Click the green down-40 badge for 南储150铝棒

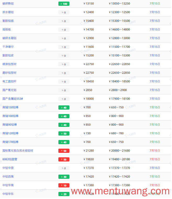64,107
